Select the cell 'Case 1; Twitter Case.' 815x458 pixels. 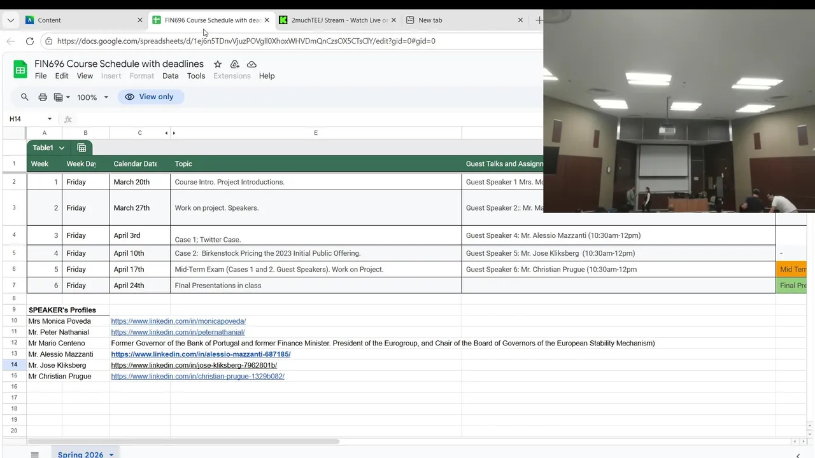[316, 235]
